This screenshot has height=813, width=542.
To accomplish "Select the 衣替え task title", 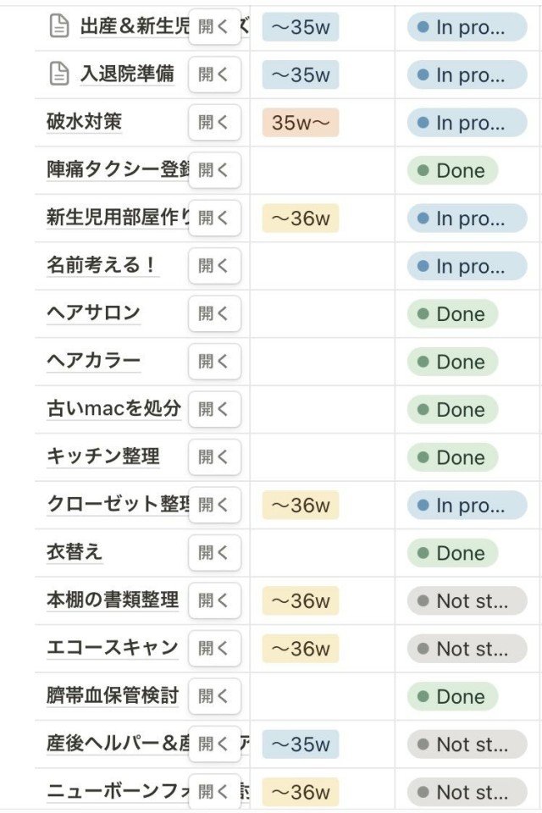I will 75,553.
